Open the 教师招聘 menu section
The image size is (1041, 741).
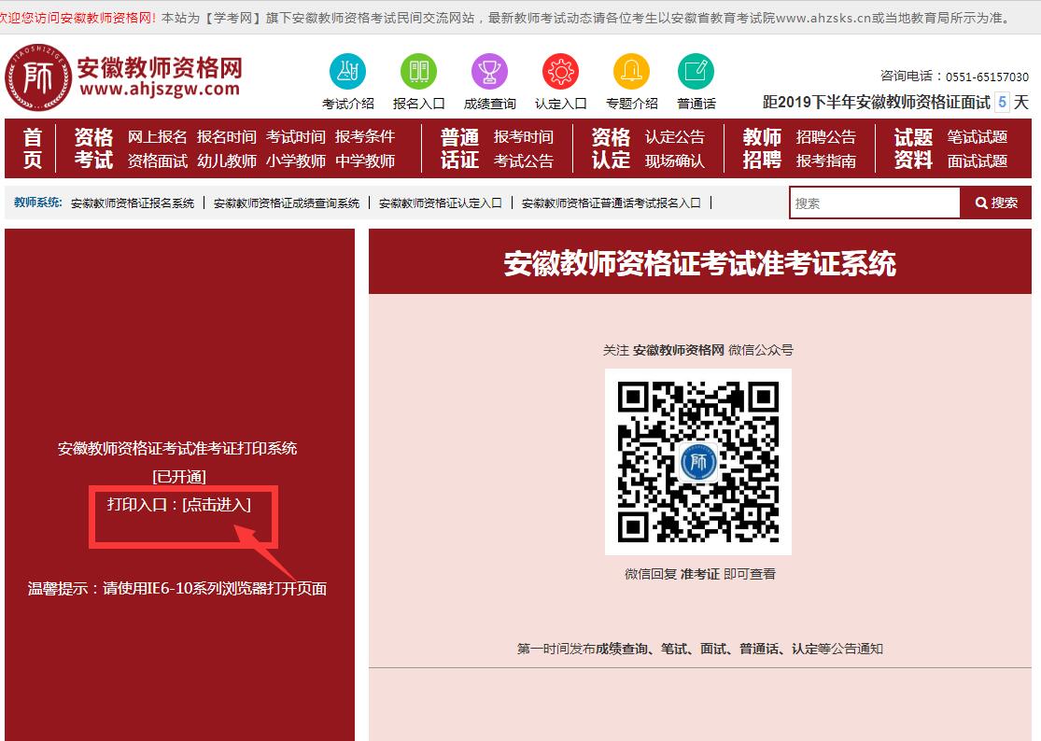(762, 148)
